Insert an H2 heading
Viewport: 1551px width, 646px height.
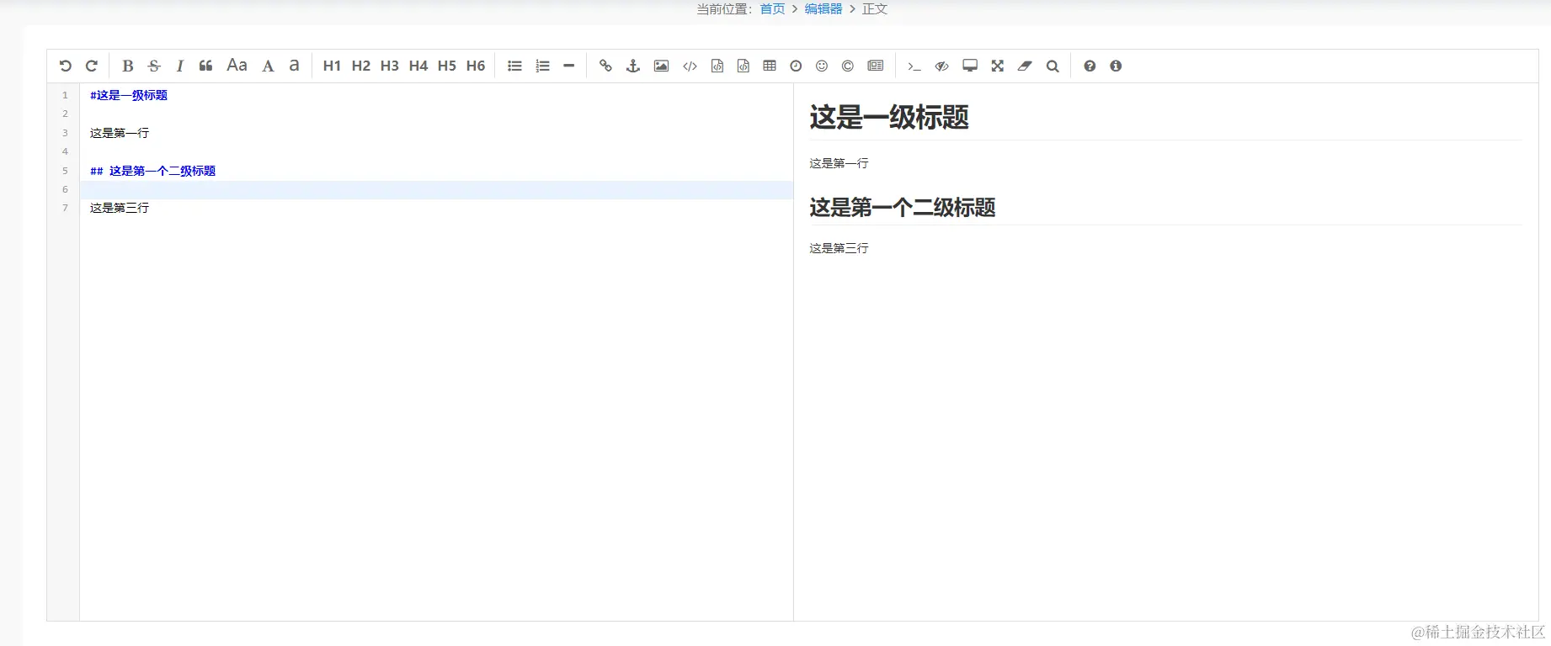pyautogui.click(x=361, y=66)
